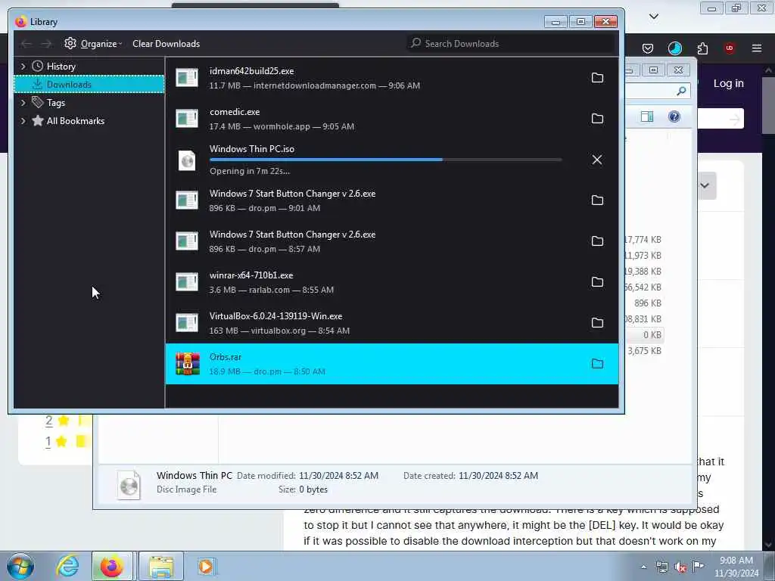Screen dimensions: 775x581
Task: Click the muted volume tray icon
Action: tap(680, 567)
